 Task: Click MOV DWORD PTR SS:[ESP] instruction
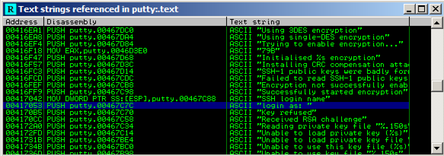tap(131, 99)
